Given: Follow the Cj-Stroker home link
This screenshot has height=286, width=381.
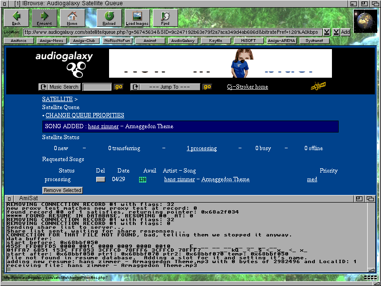Looking at the screenshot, I should point(247,87).
